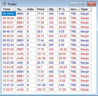This screenshot has width=98, height=96.
Task: Click price 191.46 cell
Action: [42, 45]
